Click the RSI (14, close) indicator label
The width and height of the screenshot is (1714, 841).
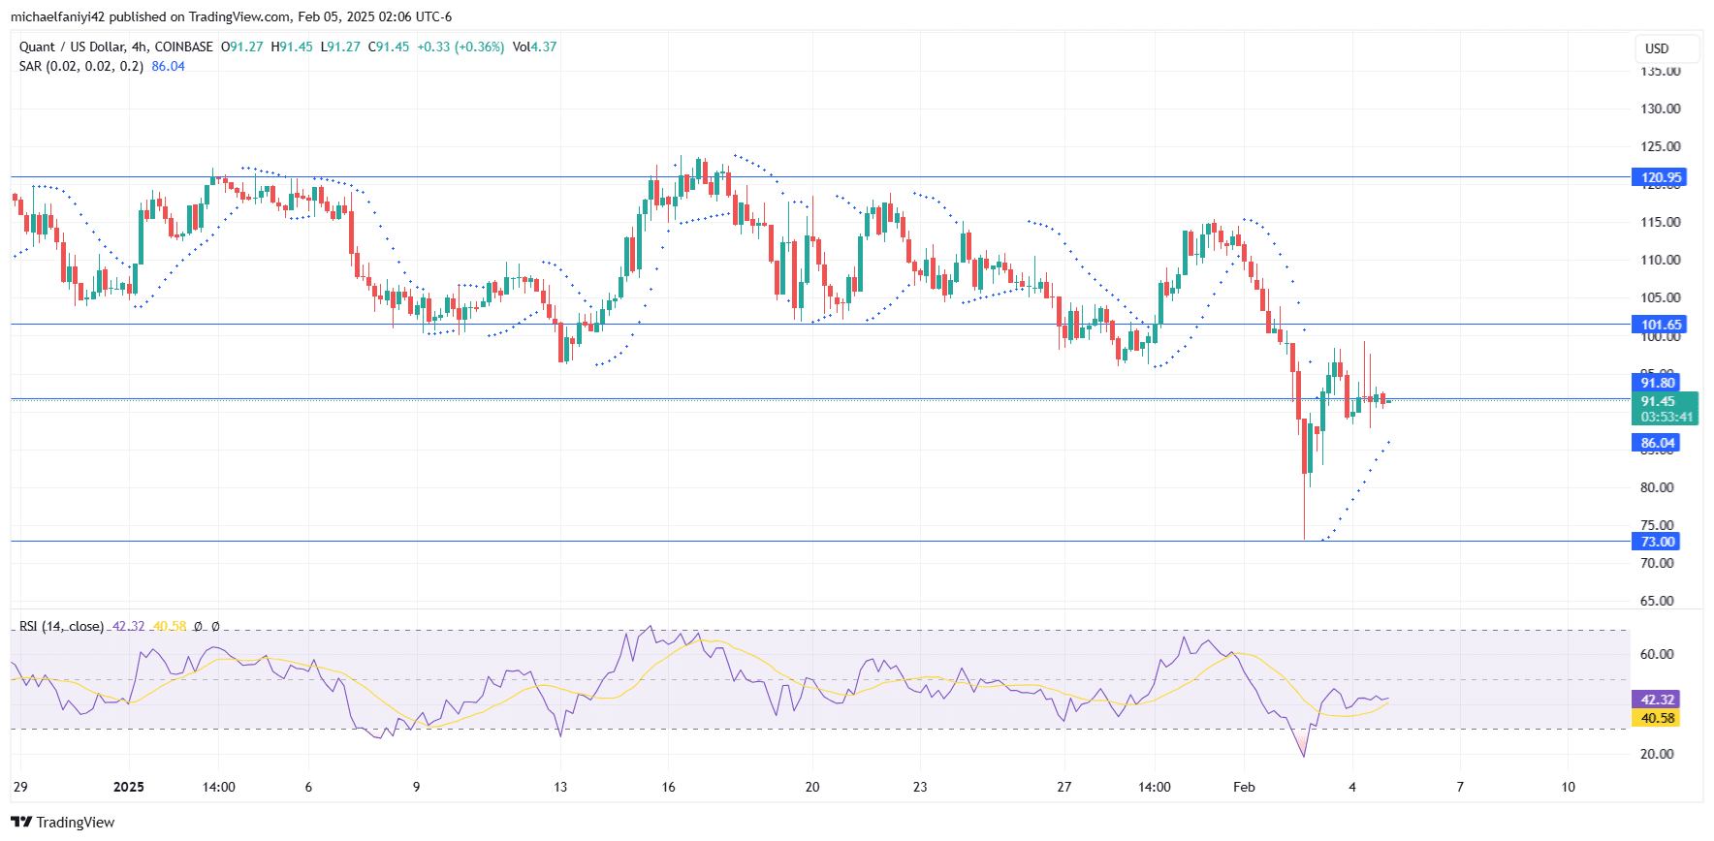tap(61, 626)
